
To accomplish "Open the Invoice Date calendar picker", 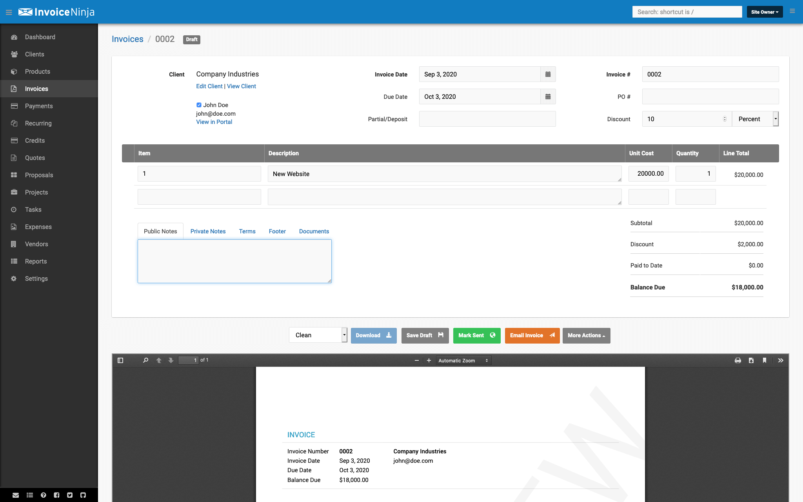I will pyautogui.click(x=548, y=74).
